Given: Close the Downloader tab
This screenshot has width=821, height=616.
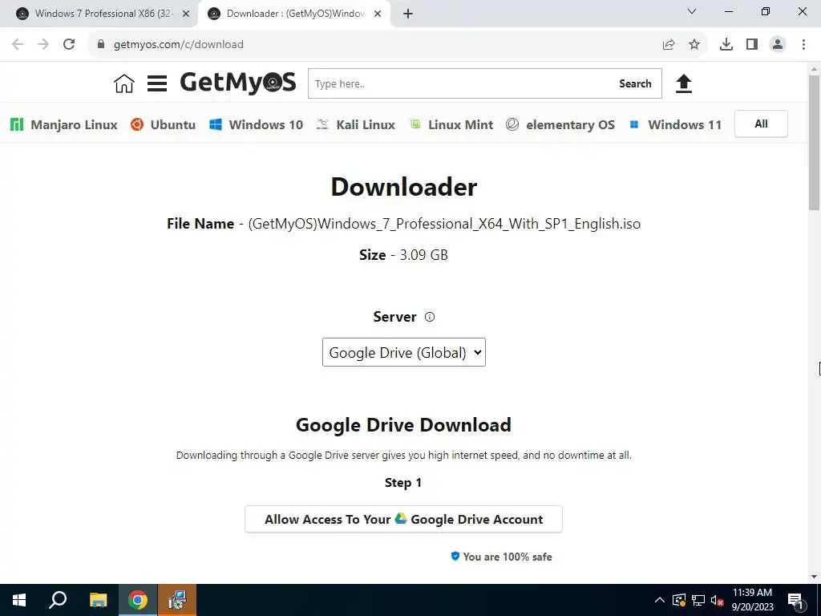Looking at the screenshot, I should (378, 14).
